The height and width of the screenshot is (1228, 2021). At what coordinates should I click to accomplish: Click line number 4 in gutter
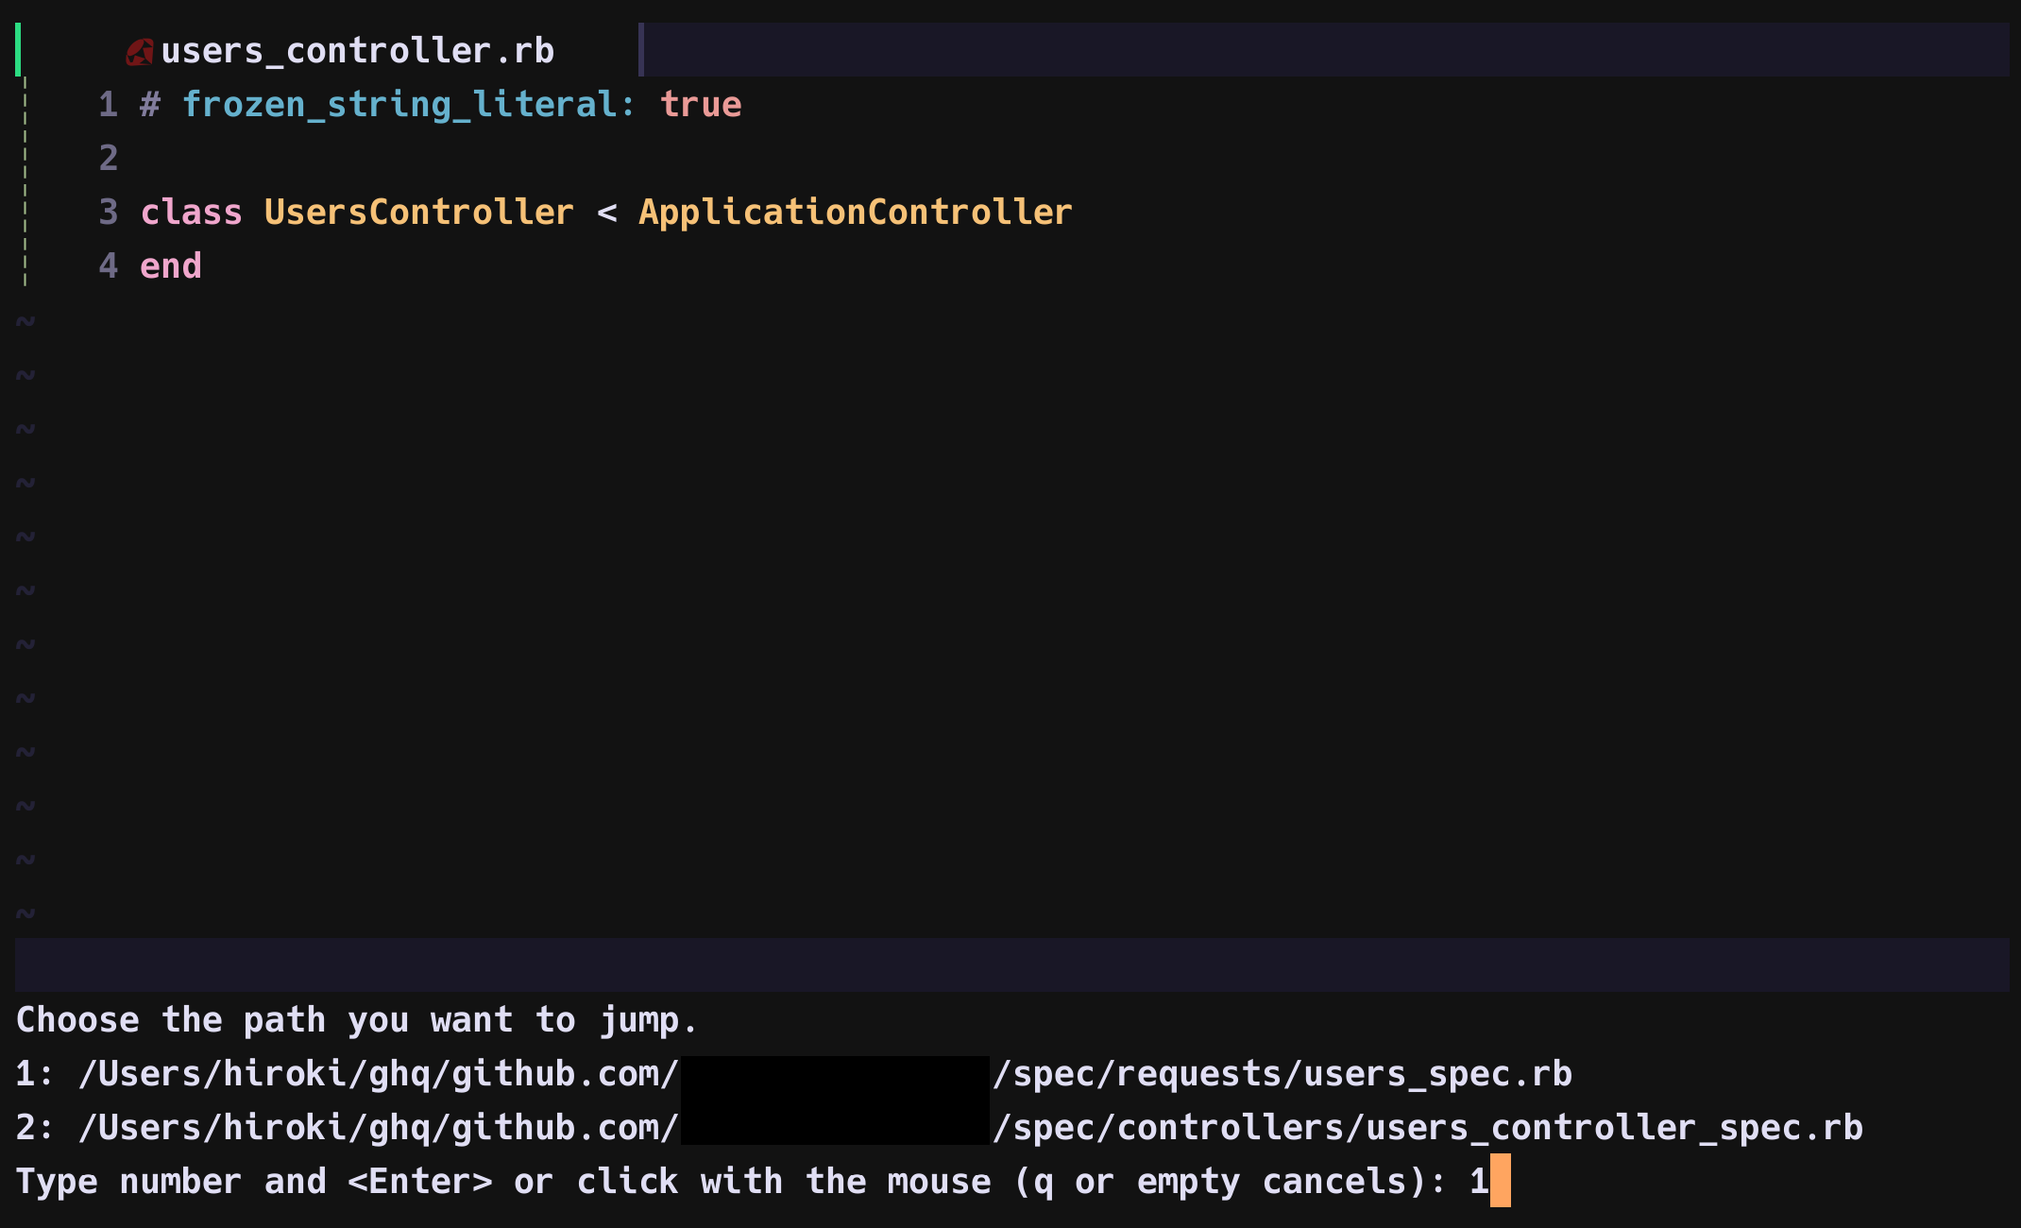click(108, 265)
